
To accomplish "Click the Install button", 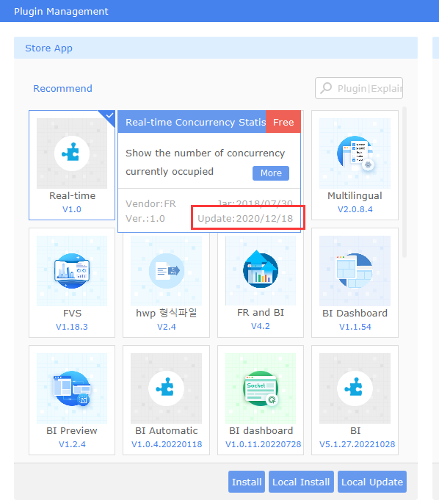I will 247,482.
